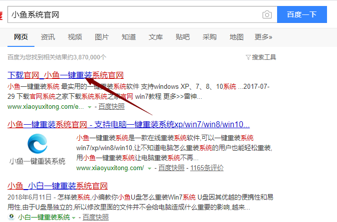Viewport: 337px width, 222px height.
Task: Click the 小白一键重装系统 site favicon
Action: 11,217
